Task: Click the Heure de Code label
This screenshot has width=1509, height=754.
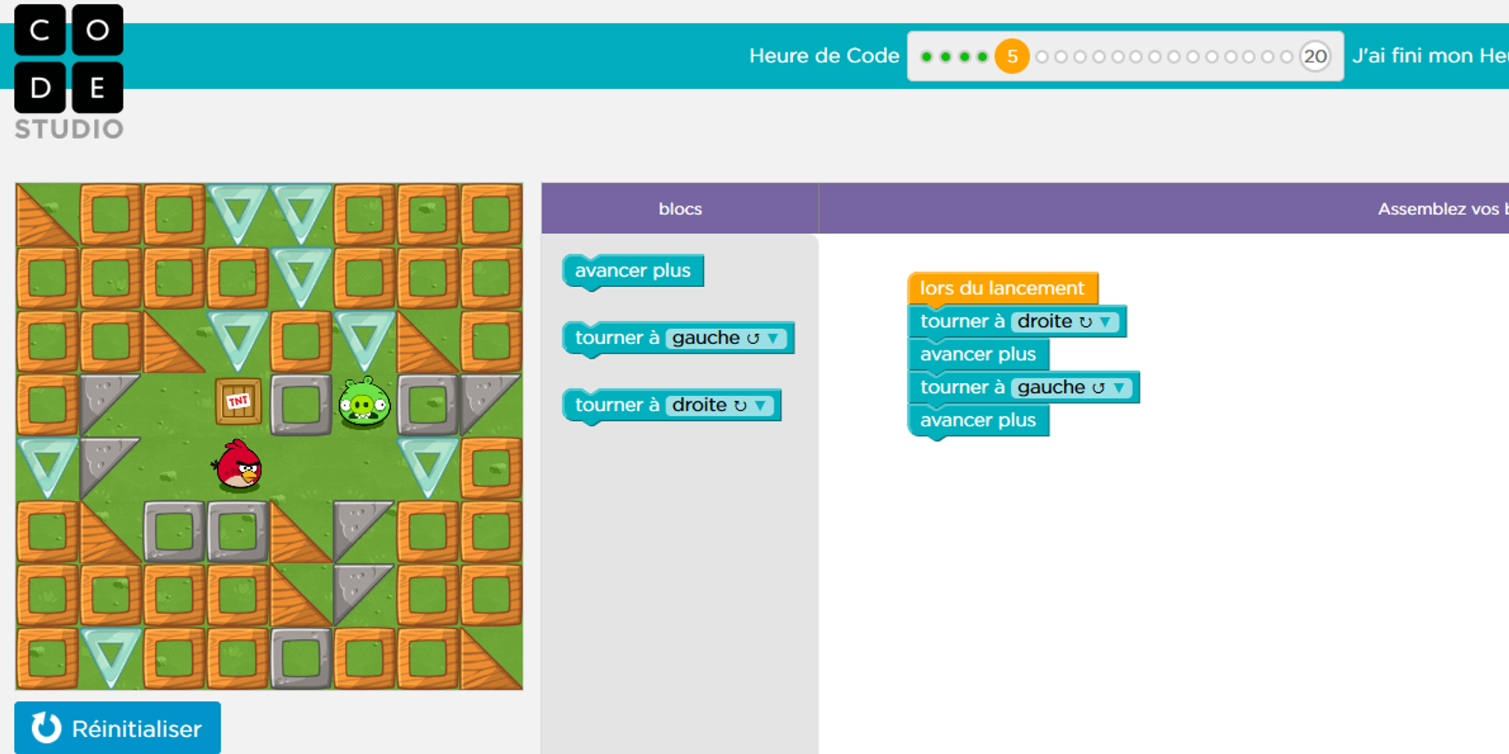Action: point(824,56)
